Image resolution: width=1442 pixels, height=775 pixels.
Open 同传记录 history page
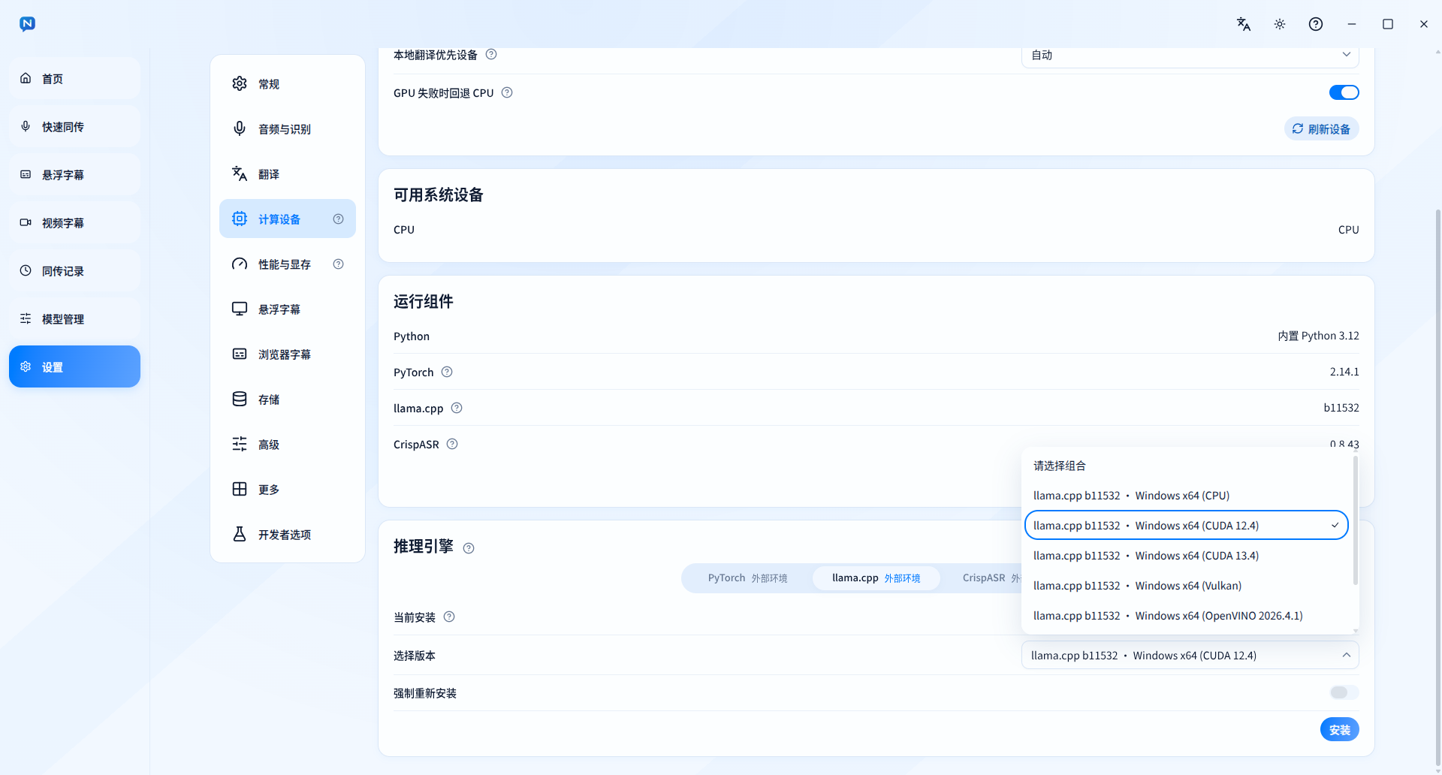pyautogui.click(x=74, y=270)
